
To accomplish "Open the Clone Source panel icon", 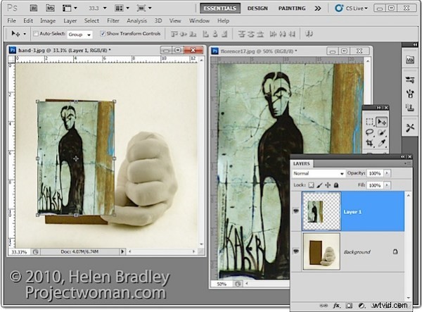I will (409, 108).
